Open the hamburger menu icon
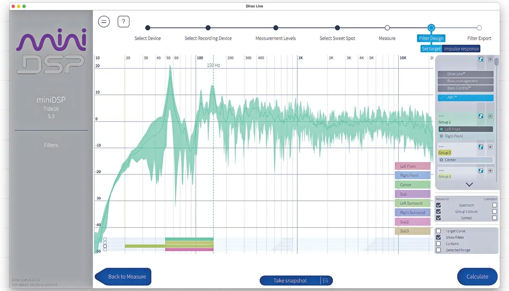 pyautogui.click(x=104, y=21)
